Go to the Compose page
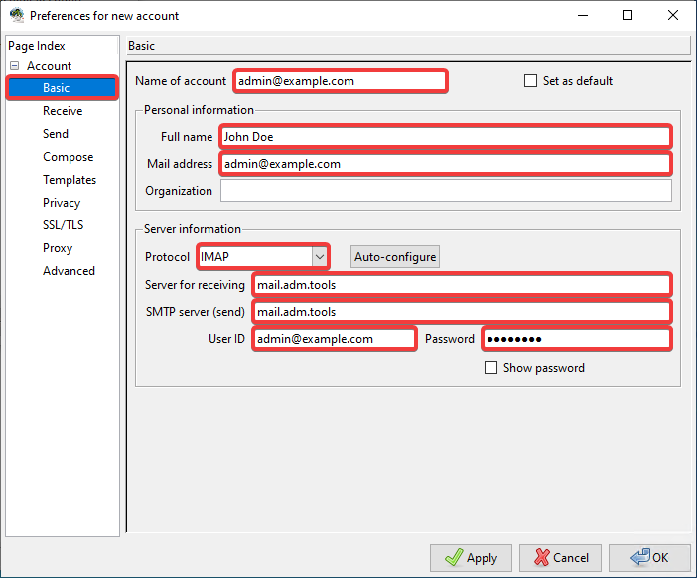 (x=68, y=157)
